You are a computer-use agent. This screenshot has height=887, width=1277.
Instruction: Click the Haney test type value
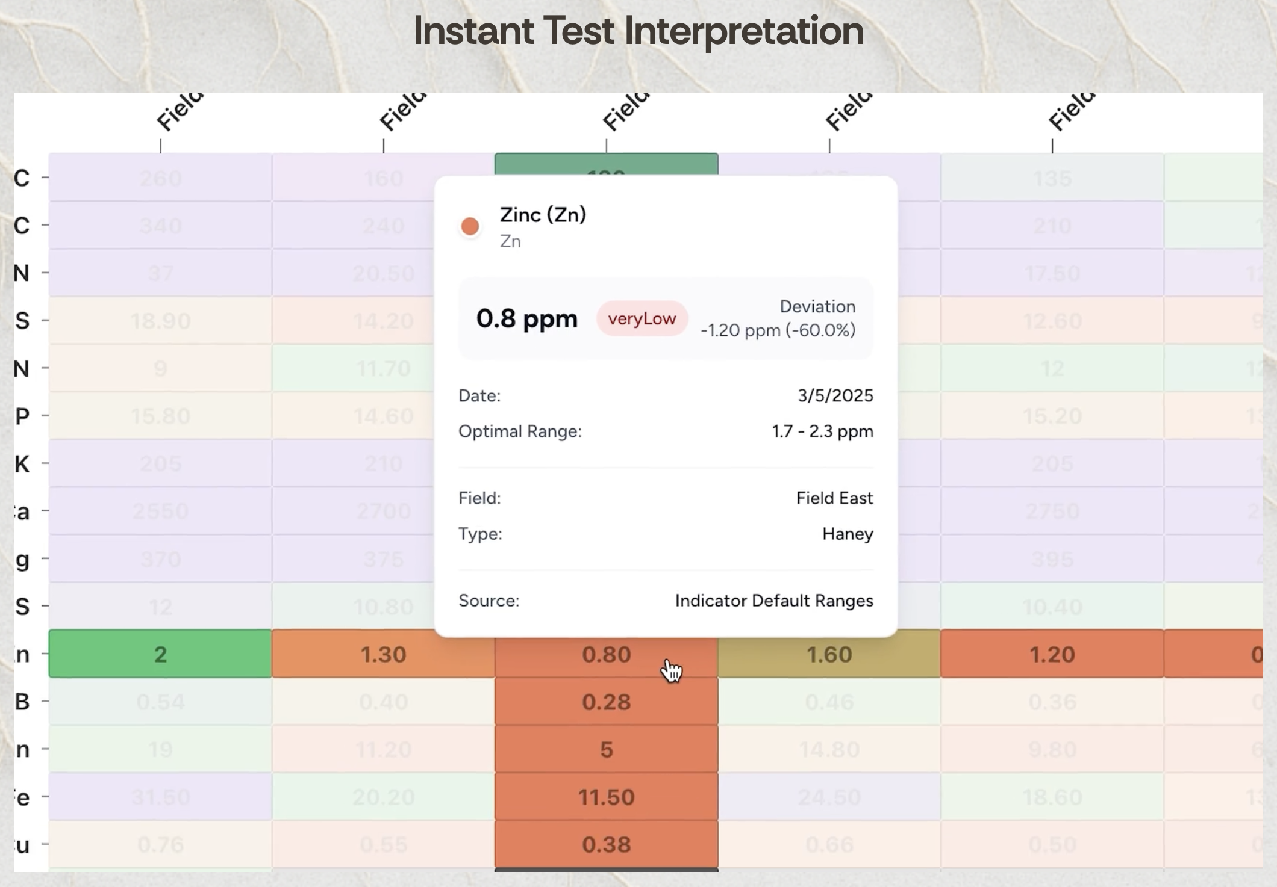click(847, 534)
